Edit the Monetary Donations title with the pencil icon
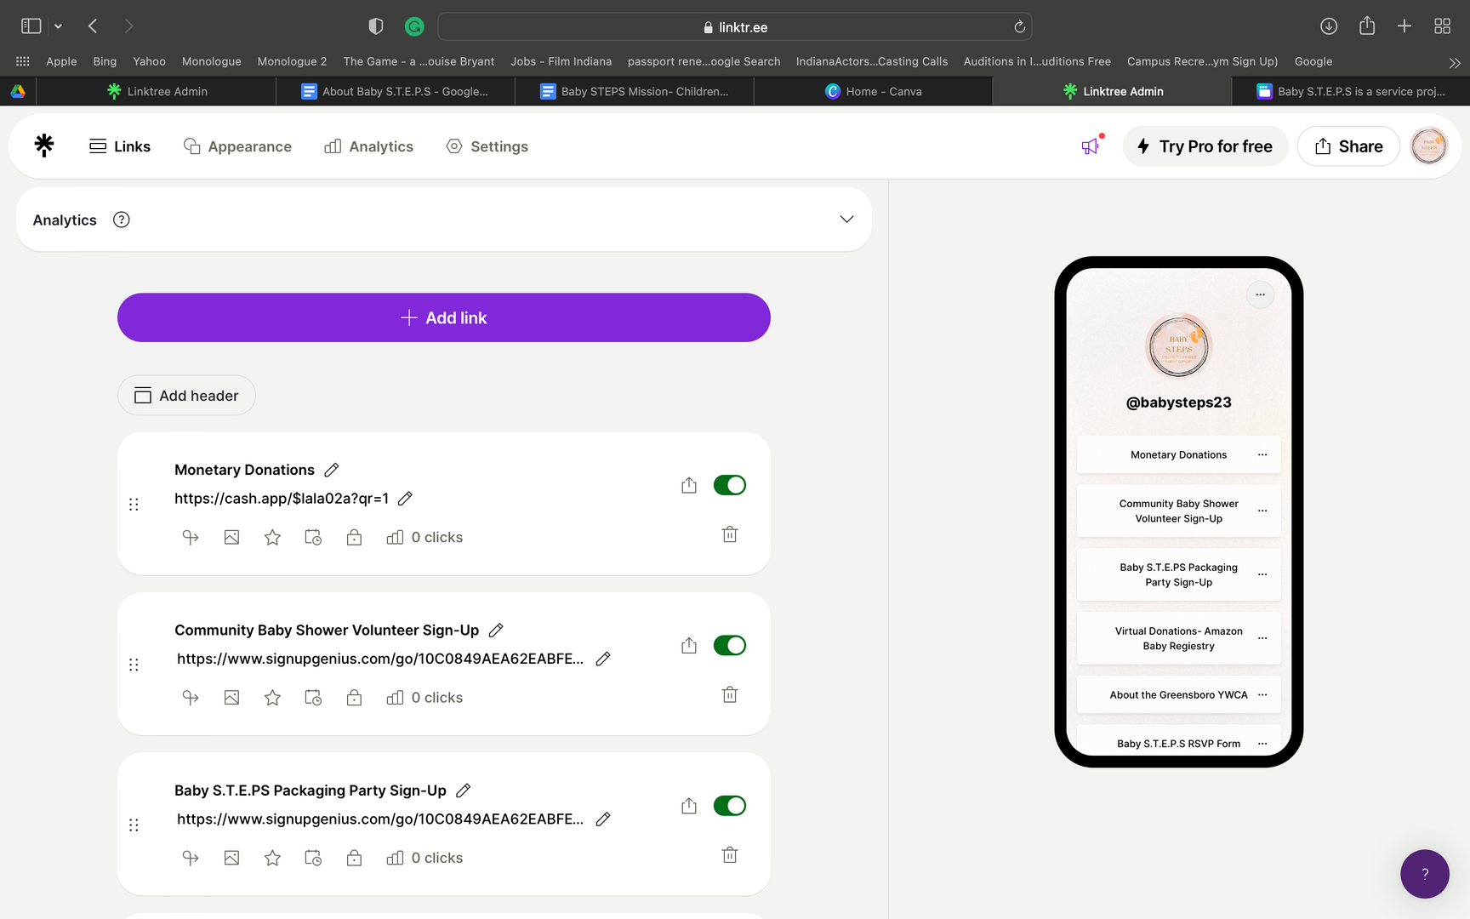Screen dimensions: 1470x919 point(332,470)
